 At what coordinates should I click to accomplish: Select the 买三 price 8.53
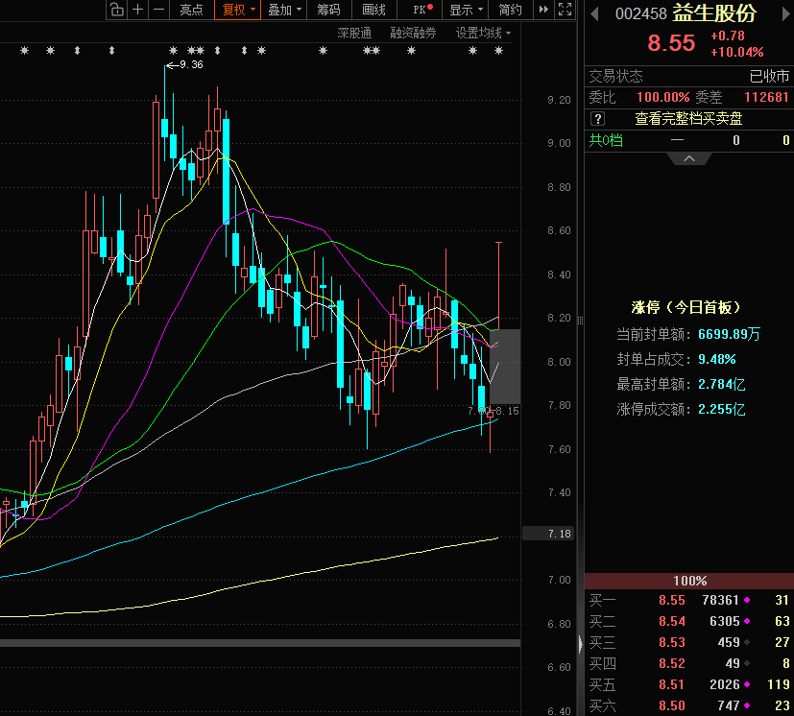671,643
